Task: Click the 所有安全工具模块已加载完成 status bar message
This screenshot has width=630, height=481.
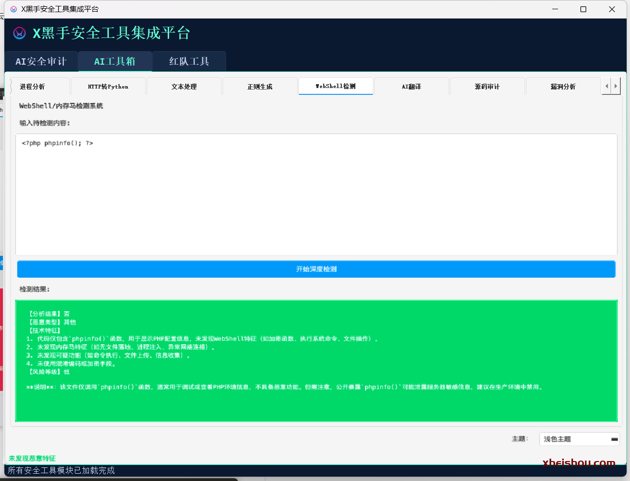Action: coord(61,470)
